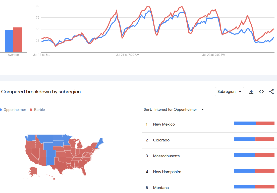Click the share icon
Viewport: 277px width, 193px height.
[271, 92]
